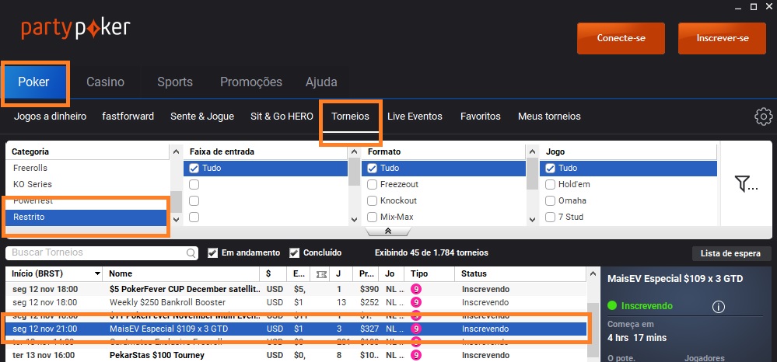The image size is (777, 362).
Task: Open the settings gear icon
Action: (763, 117)
